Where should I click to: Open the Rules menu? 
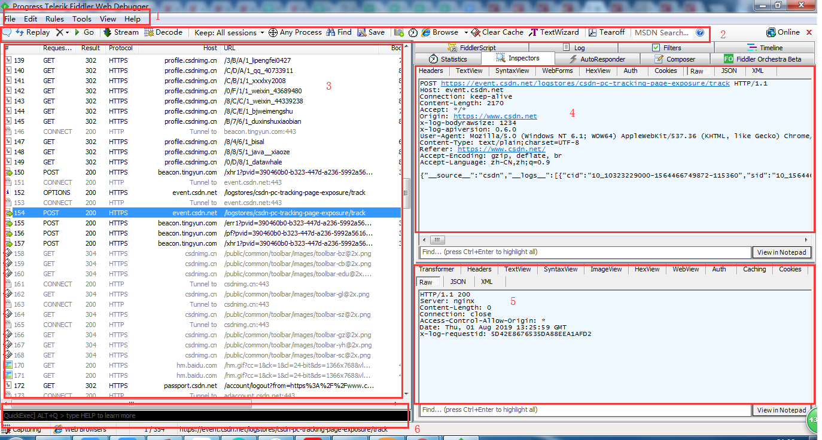click(x=54, y=19)
